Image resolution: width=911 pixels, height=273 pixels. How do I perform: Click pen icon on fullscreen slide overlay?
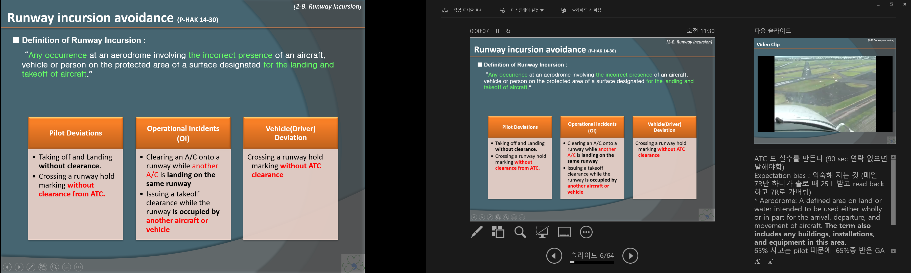(31, 267)
